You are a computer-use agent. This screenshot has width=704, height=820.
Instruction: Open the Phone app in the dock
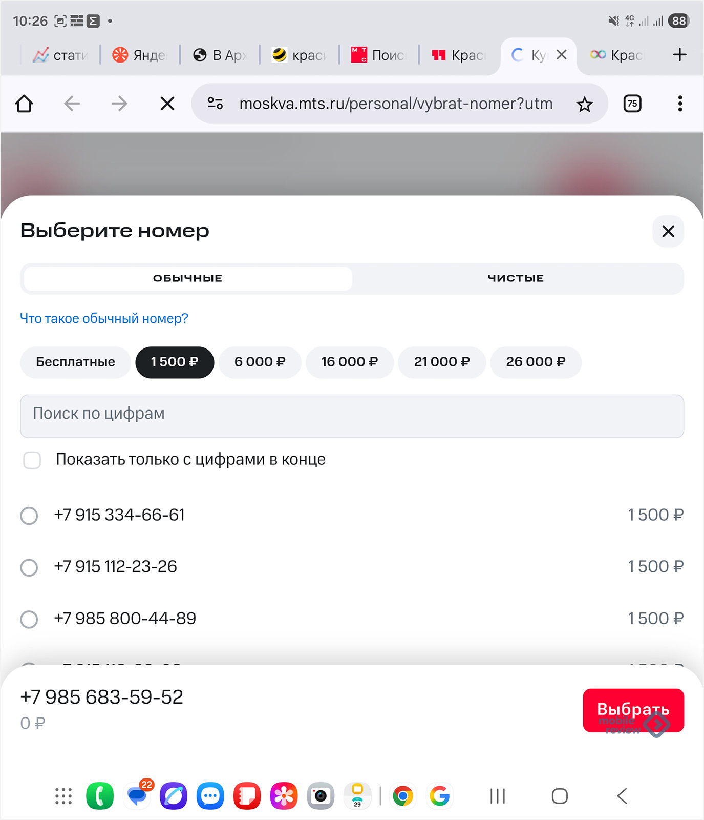tap(100, 796)
